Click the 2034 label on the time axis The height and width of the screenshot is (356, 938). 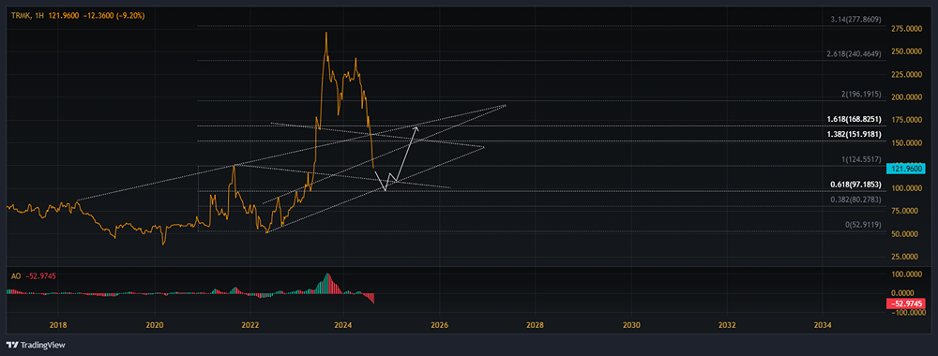822,325
